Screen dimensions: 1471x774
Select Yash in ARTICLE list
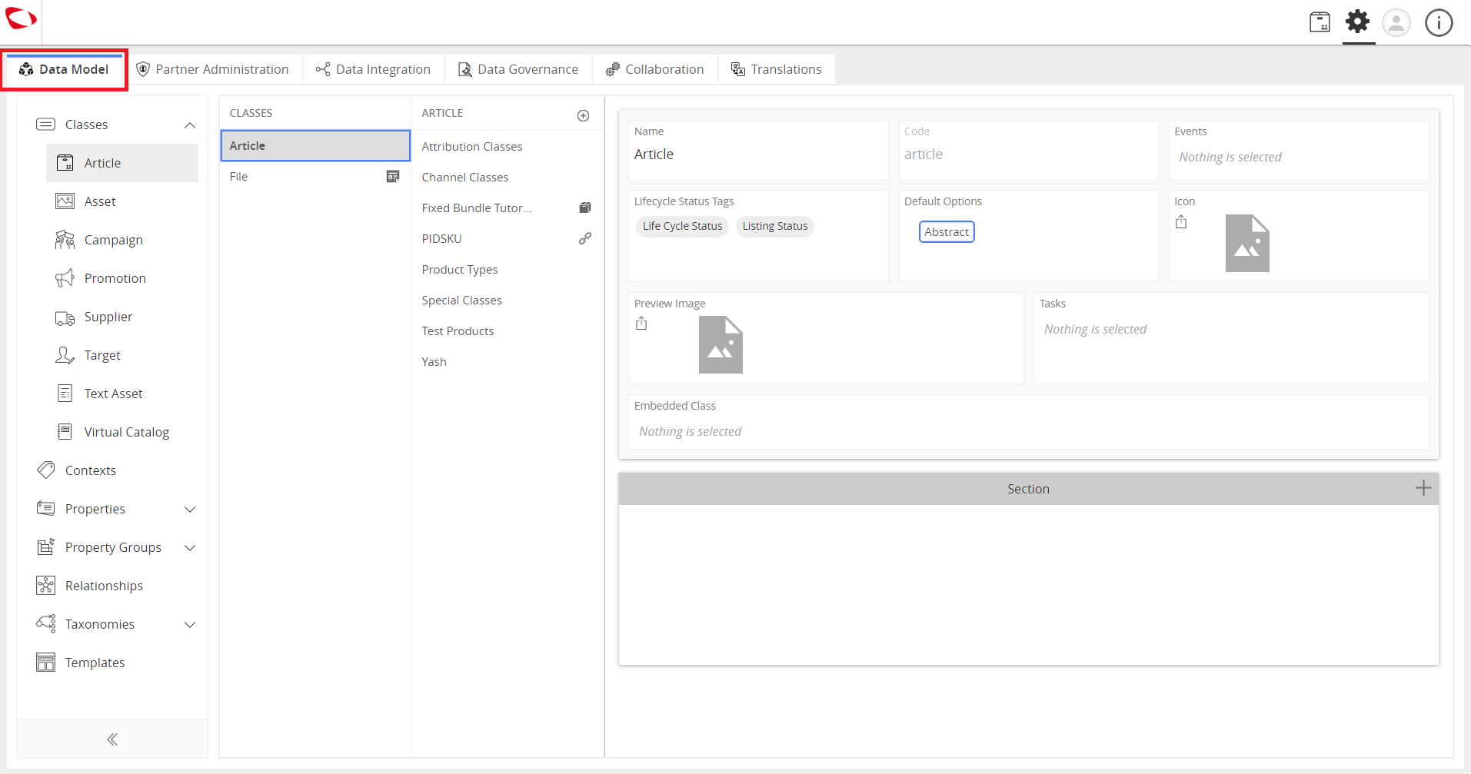coord(508,361)
